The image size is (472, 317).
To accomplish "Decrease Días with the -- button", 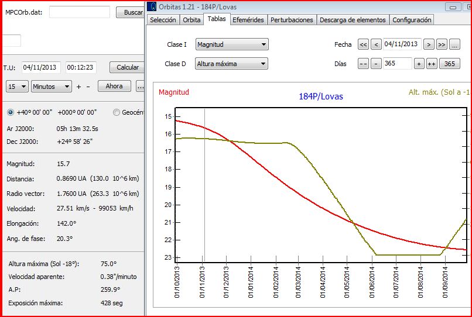I will tap(363, 64).
